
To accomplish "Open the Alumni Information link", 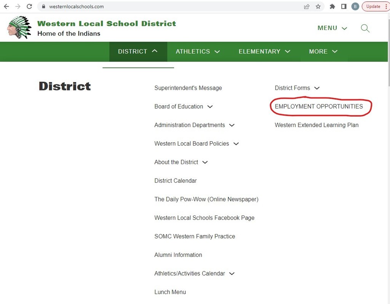I will tap(178, 255).
